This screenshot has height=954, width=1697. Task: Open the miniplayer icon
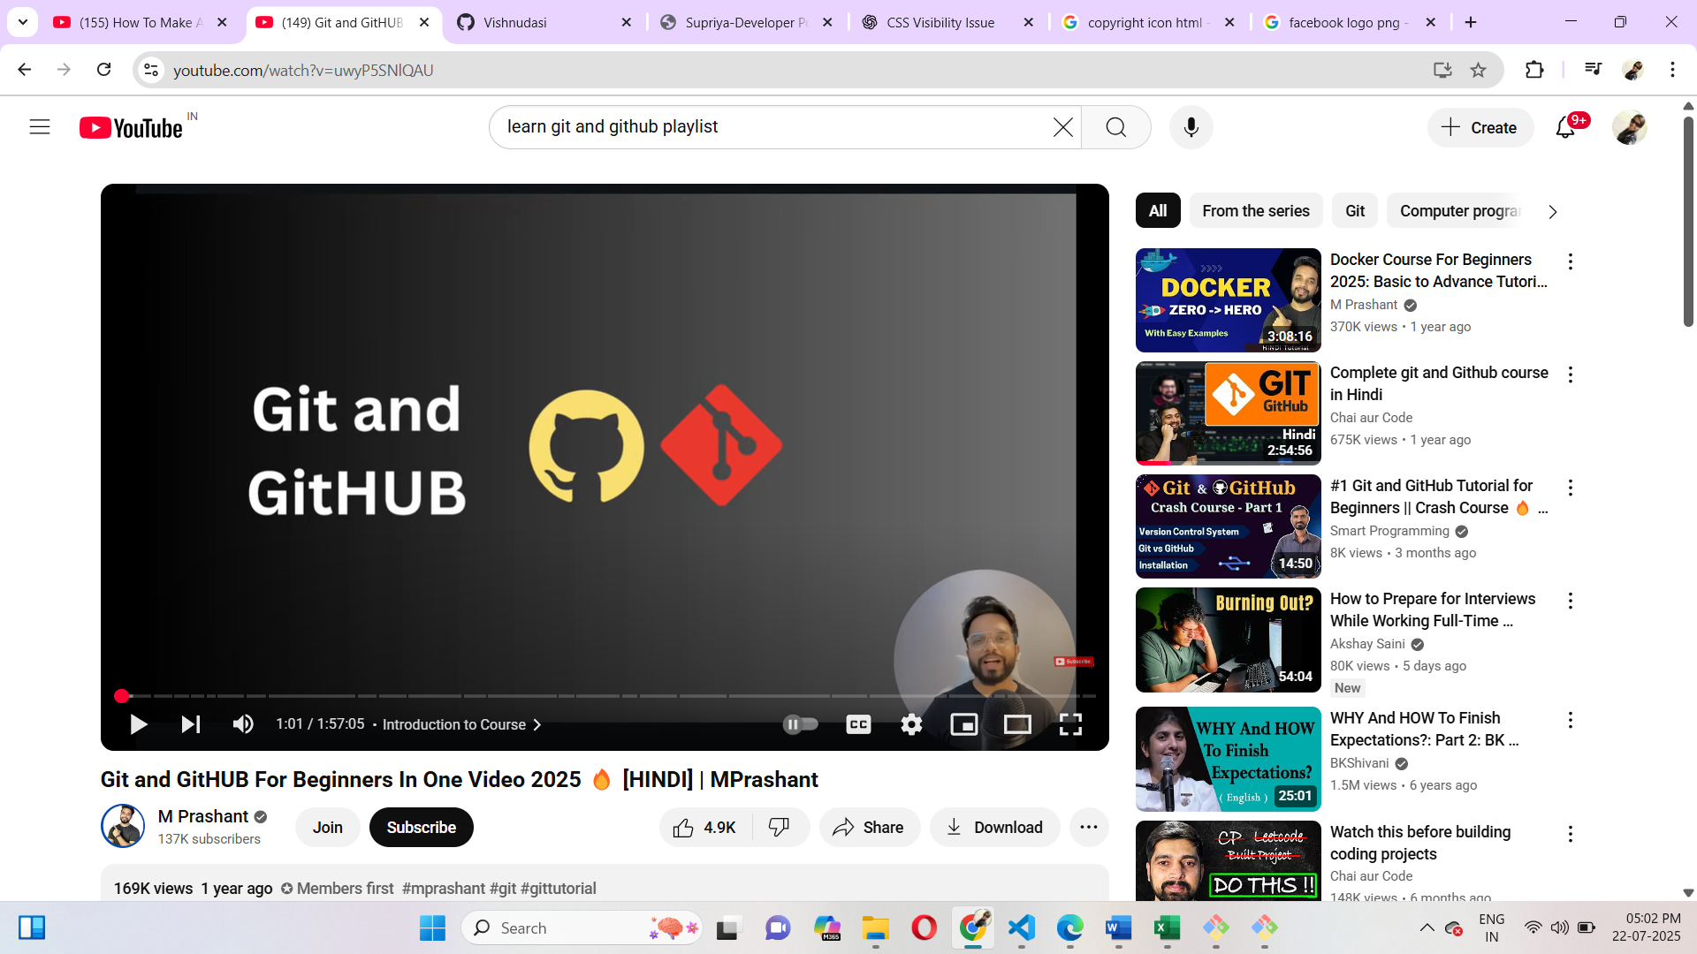click(x=963, y=724)
